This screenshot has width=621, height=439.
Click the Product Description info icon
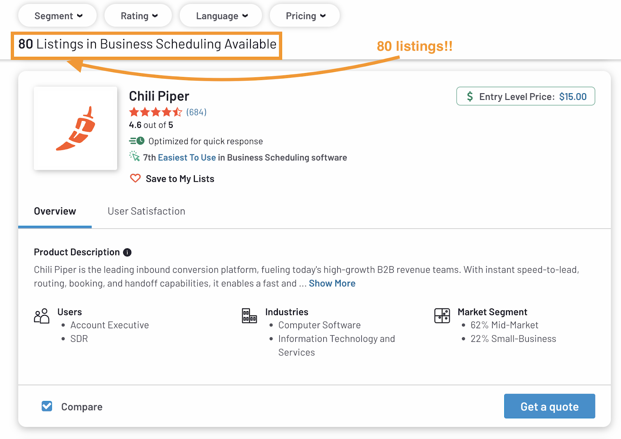(127, 253)
